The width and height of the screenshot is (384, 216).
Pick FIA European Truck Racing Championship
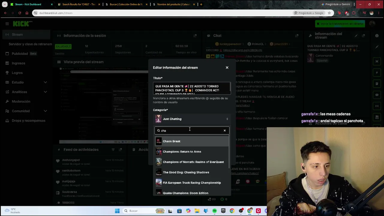pyautogui.click(x=192, y=183)
